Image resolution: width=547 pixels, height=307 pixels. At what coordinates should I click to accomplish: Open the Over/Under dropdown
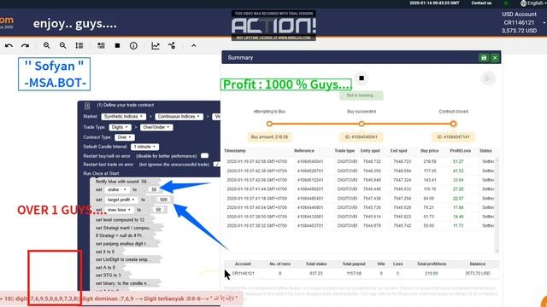pyautogui.click(x=156, y=127)
